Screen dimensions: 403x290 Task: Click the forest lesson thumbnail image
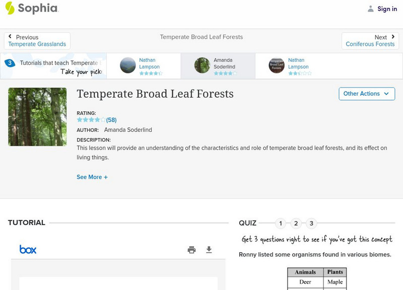(x=37, y=117)
